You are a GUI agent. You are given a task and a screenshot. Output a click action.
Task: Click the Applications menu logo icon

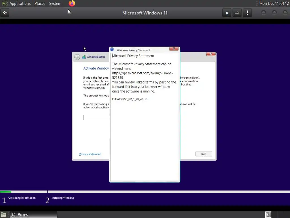[5, 3]
